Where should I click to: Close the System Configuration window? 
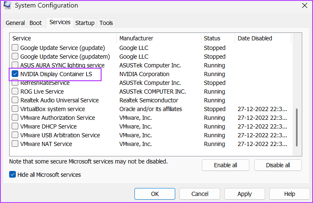point(305,5)
